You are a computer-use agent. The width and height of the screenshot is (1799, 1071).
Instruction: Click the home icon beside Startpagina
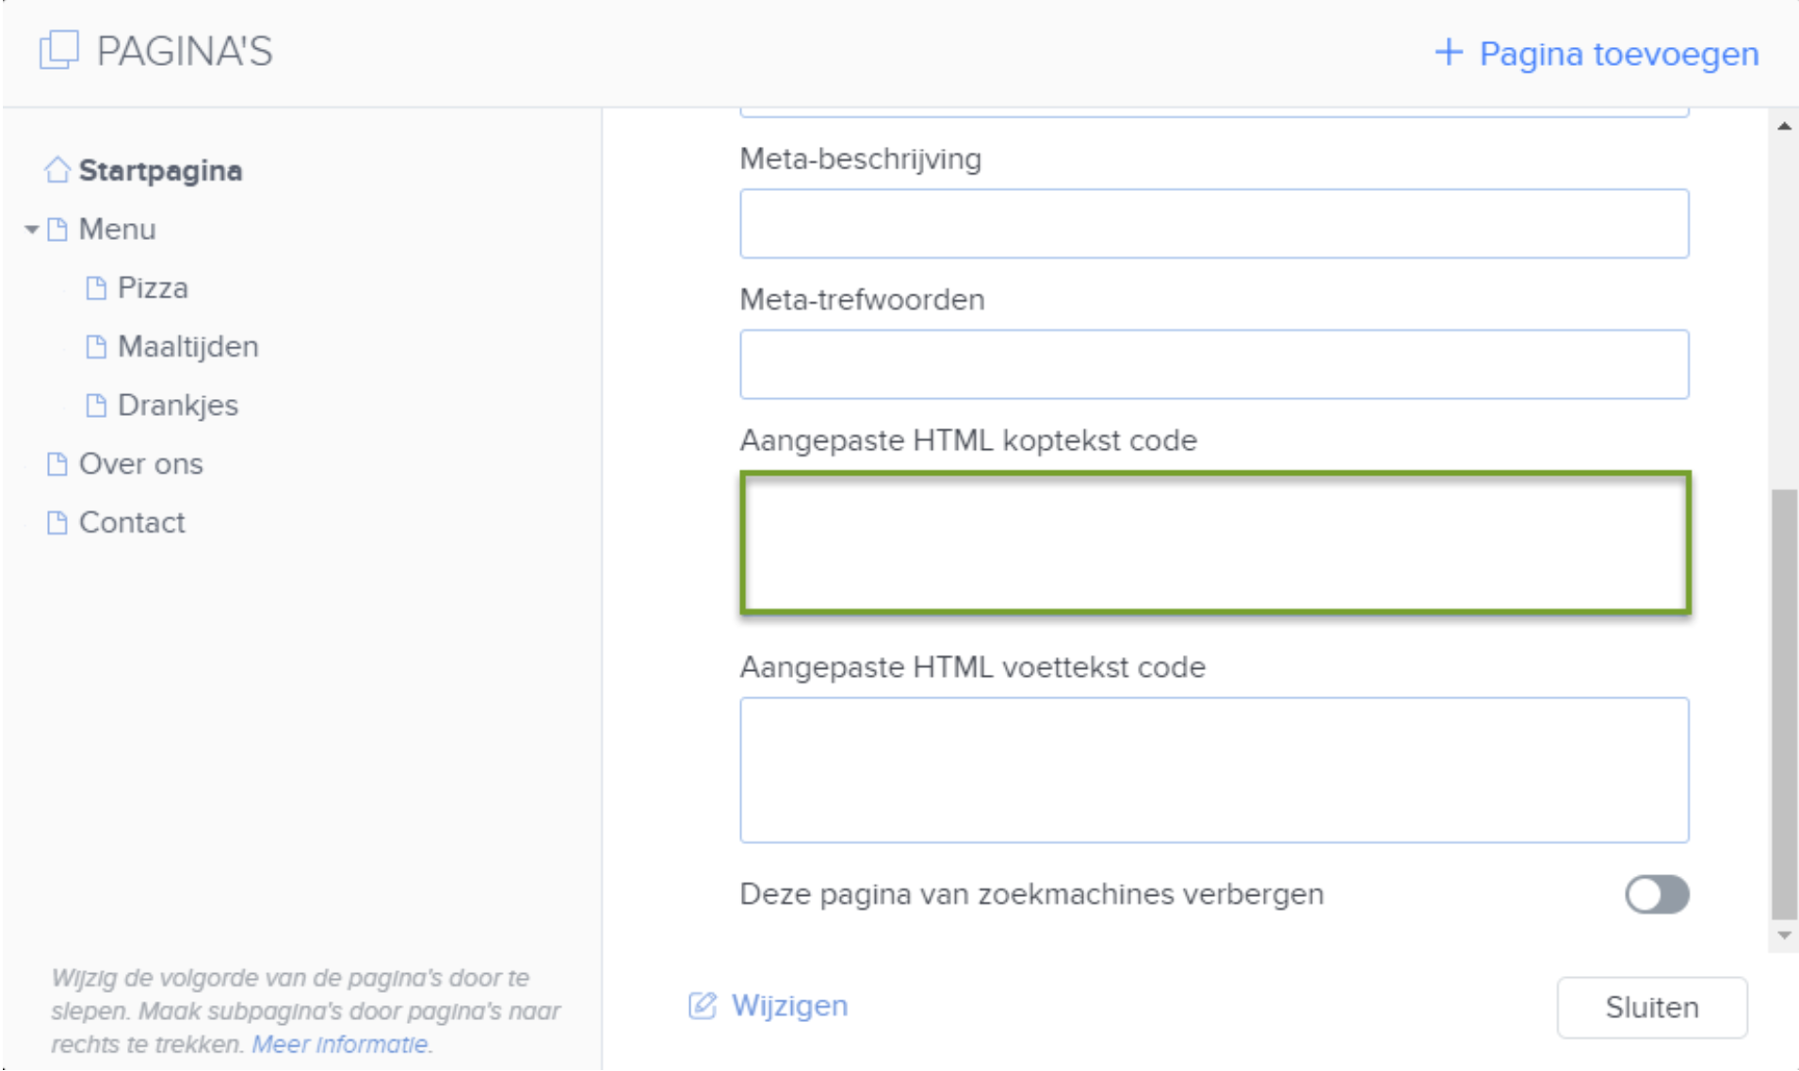click(x=57, y=169)
